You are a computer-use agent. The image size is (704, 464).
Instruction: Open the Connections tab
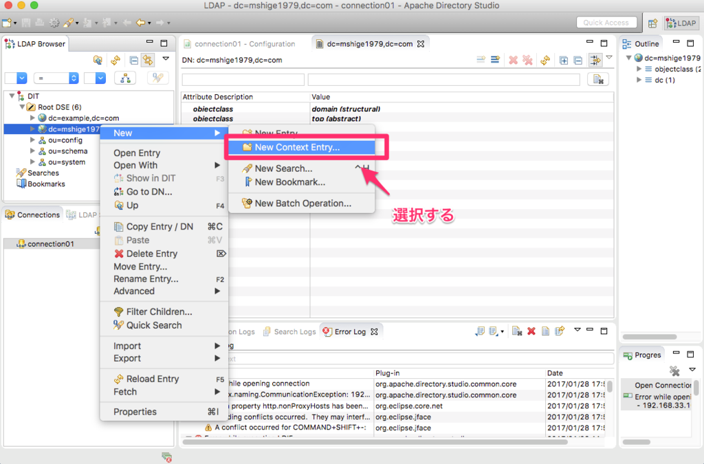32,214
